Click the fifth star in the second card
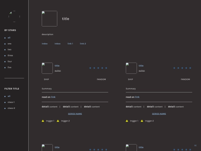The width and height of the screenshot is (201, 151). point(190,68)
